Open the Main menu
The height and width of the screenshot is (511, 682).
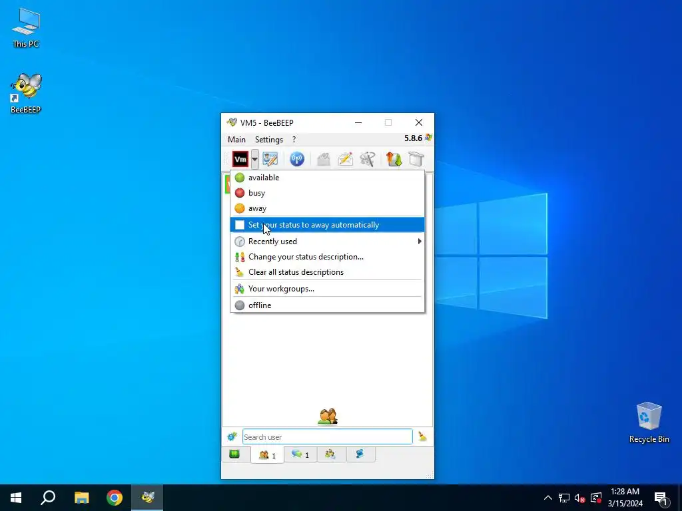coord(236,140)
